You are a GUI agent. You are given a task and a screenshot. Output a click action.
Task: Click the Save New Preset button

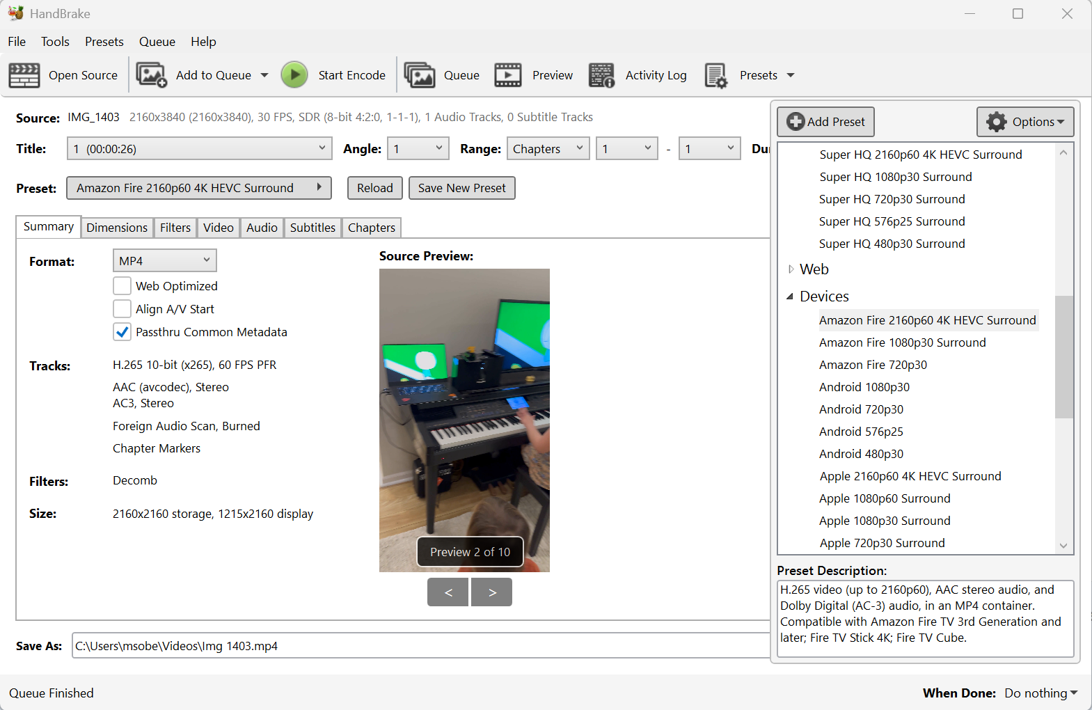461,188
